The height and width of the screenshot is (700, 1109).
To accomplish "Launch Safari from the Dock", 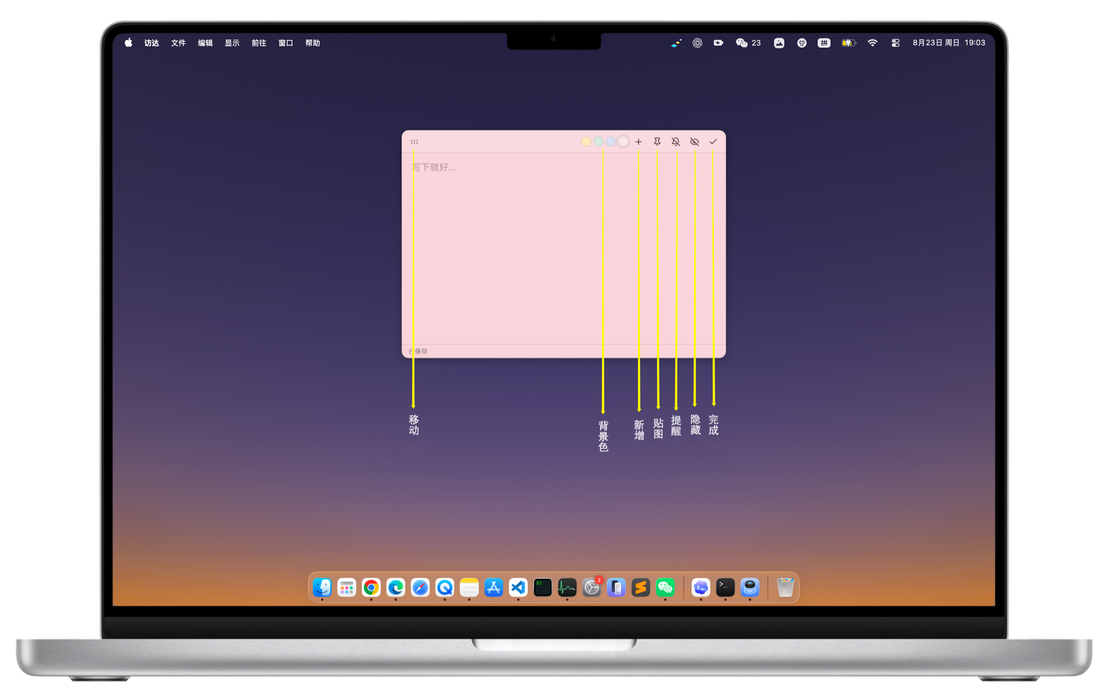I will point(420,588).
